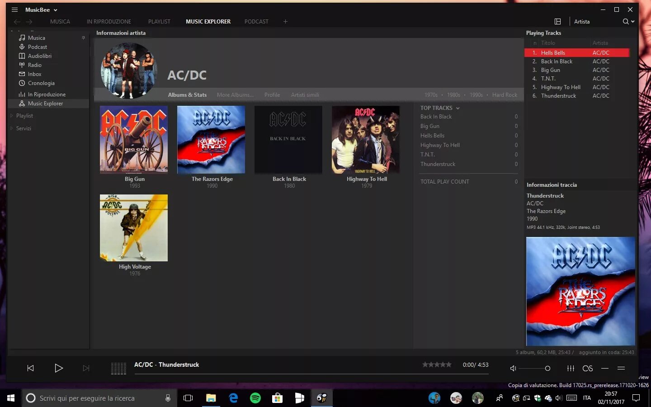Click the Hard Rock genre tag
Image resolution: width=651 pixels, height=407 pixels.
(505, 95)
